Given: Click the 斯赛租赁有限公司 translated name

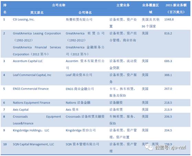Looking at the screenshot, I should click(79, 20).
